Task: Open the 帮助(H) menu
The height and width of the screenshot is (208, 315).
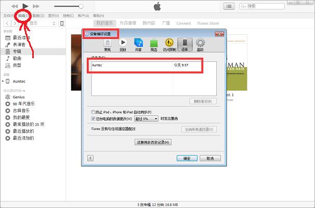Action: coord(98,16)
